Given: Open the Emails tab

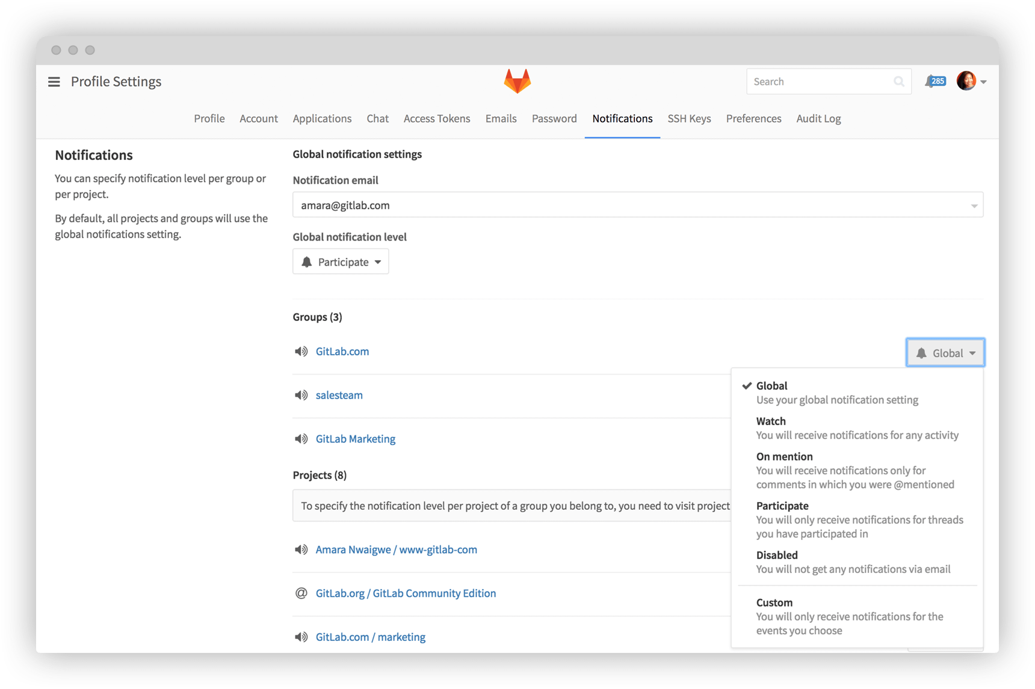Looking at the screenshot, I should pos(501,118).
